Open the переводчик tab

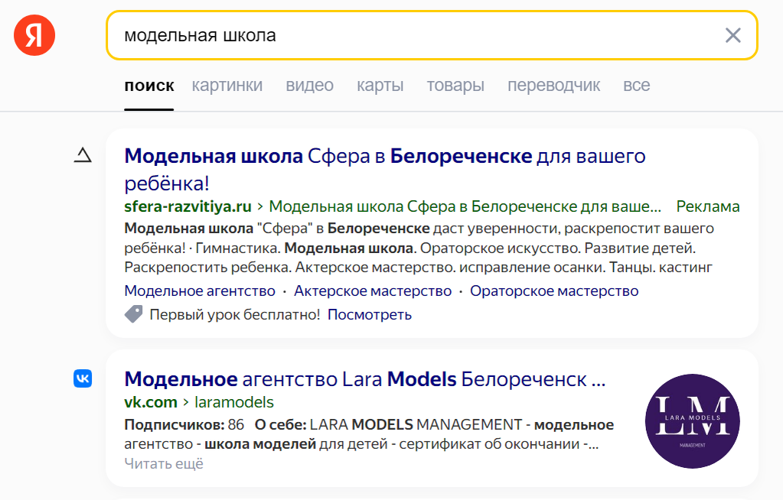pos(554,86)
